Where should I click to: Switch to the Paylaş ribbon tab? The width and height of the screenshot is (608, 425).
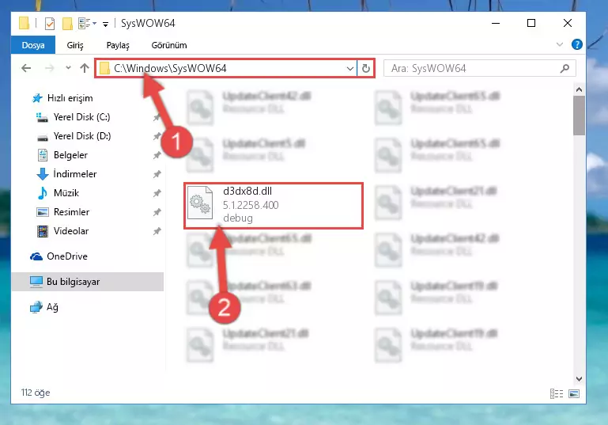pyautogui.click(x=118, y=45)
